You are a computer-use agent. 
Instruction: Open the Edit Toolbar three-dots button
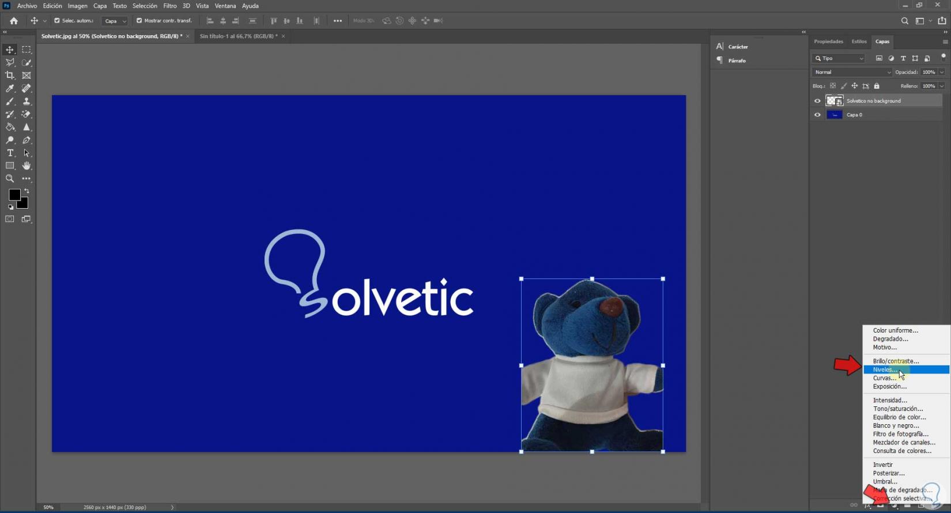coord(27,179)
